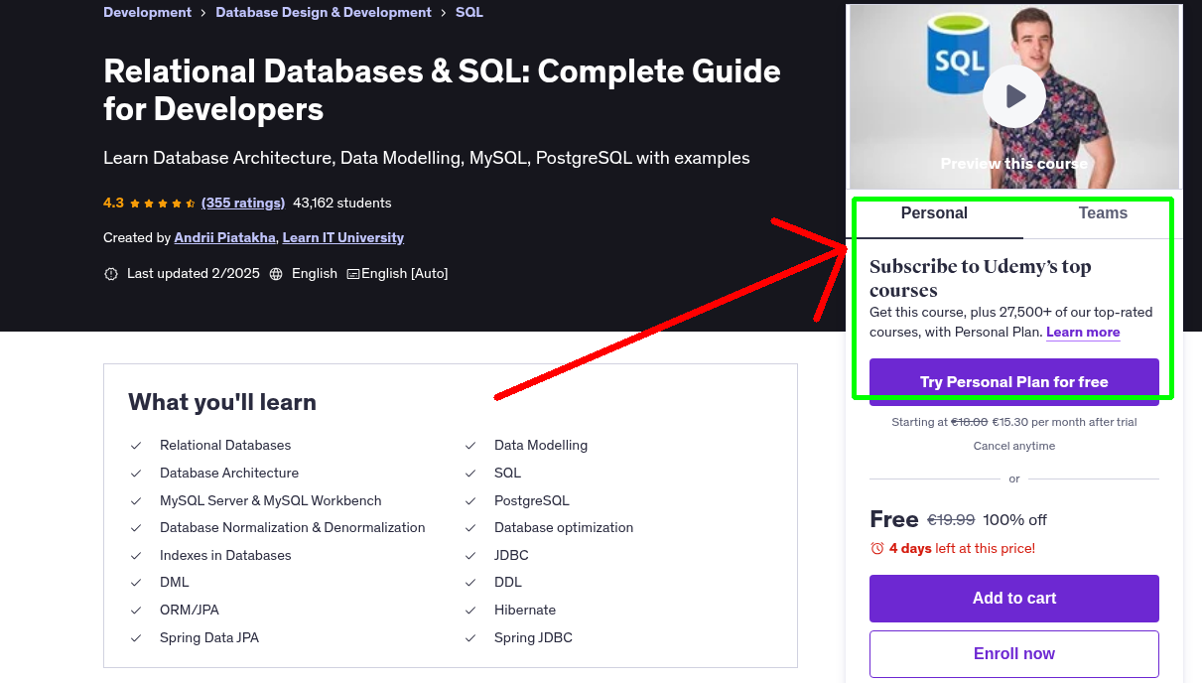Click the checkmark beside Spring Data JPA
This screenshot has height=683, width=1202.
[135, 638]
